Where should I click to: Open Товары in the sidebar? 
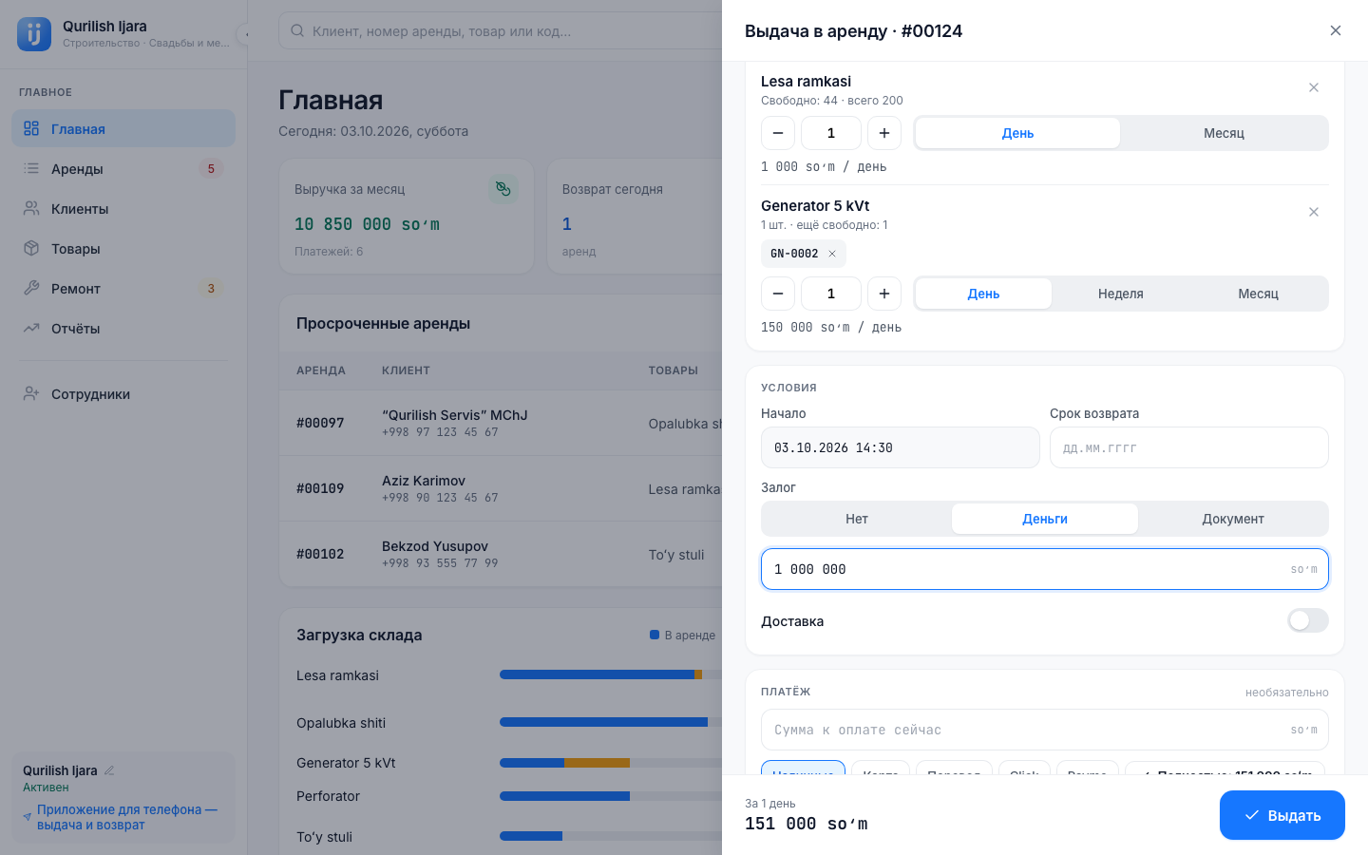click(x=123, y=248)
